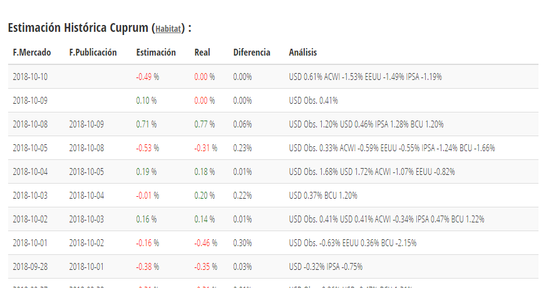This screenshot has width=546, height=288.
Task: Select the market date 2018-10-02 cell
Action: coord(30,219)
